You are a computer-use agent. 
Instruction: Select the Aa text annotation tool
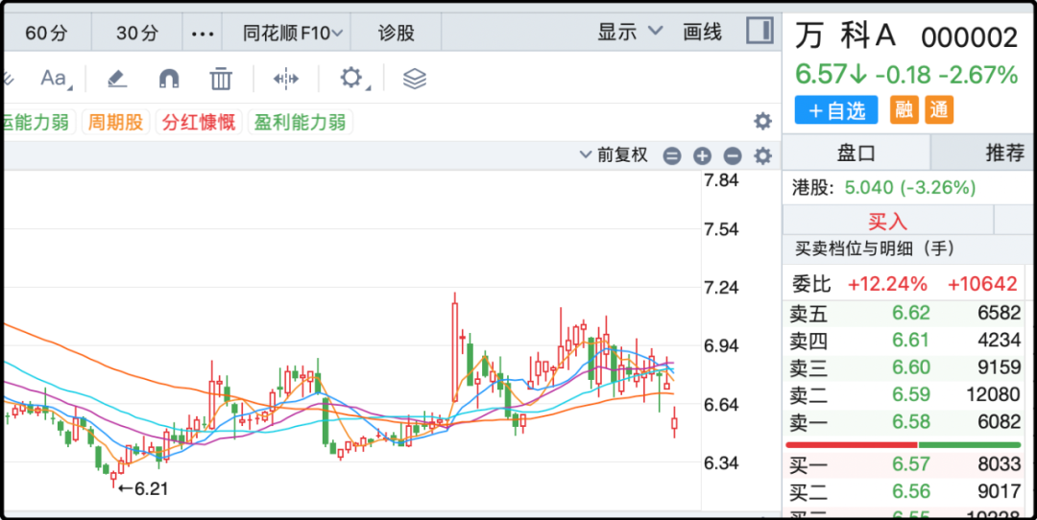(x=55, y=79)
